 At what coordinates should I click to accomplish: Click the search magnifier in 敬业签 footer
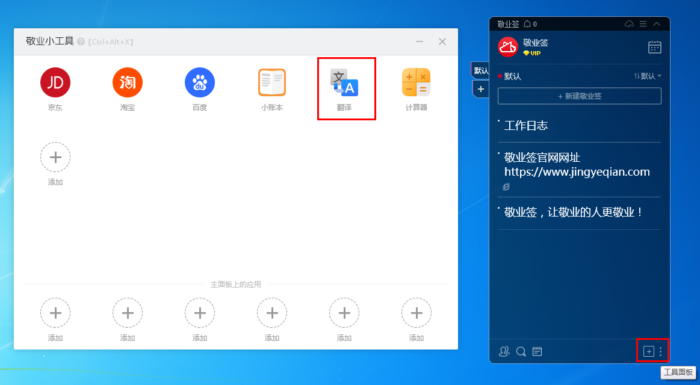(521, 351)
